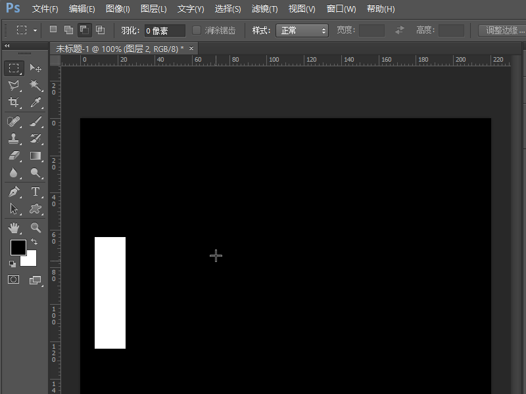Open the 滤镜(T) Filter menu
Viewport: 526px width, 394px height.
[264, 9]
